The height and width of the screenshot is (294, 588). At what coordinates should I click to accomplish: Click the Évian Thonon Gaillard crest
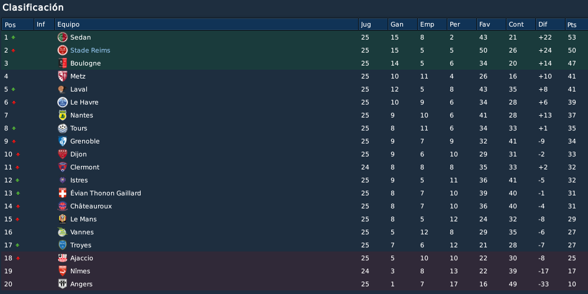coord(63,193)
